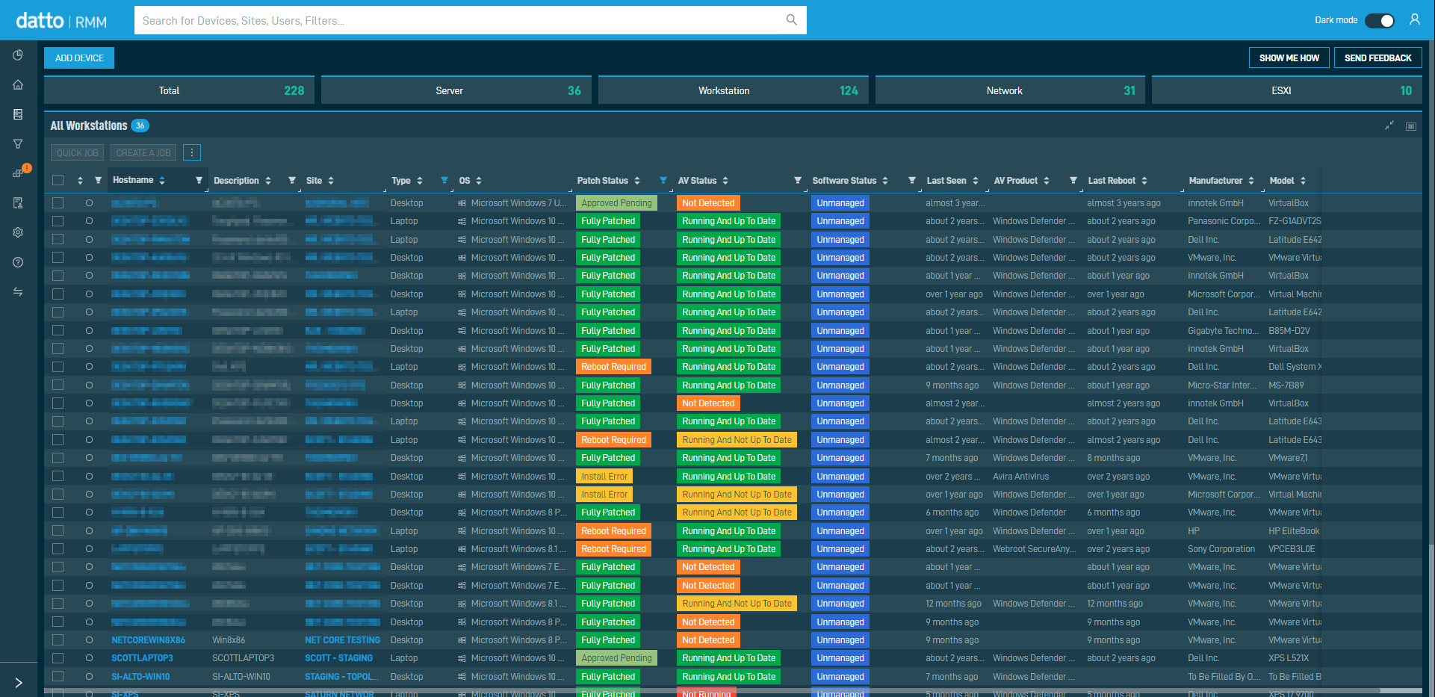Tick the checkbox of the HP EliteBook row
The width and height of the screenshot is (1435, 697).
pyautogui.click(x=58, y=531)
